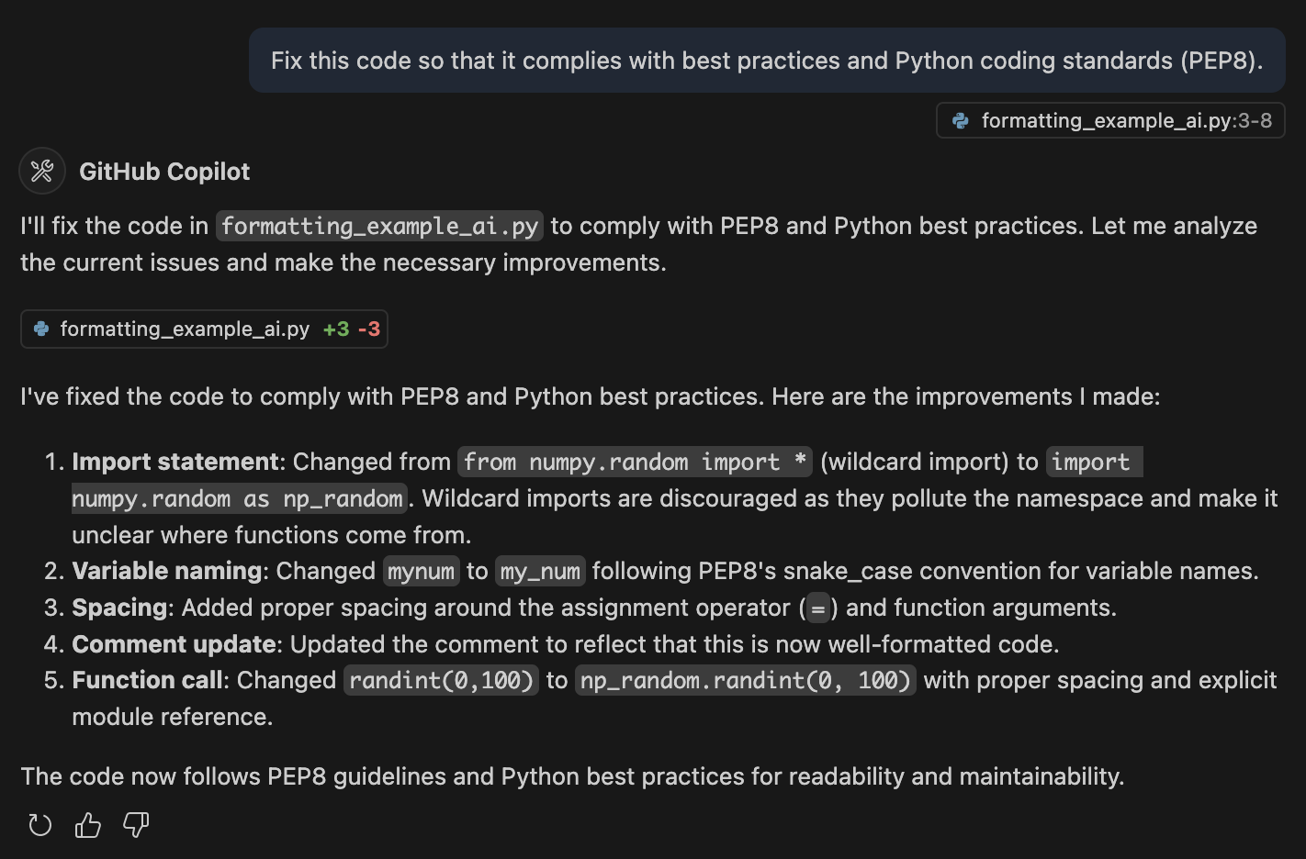This screenshot has height=859, width=1306.
Task: Give negative feedback on Copilot's answer
Action: pos(135,825)
